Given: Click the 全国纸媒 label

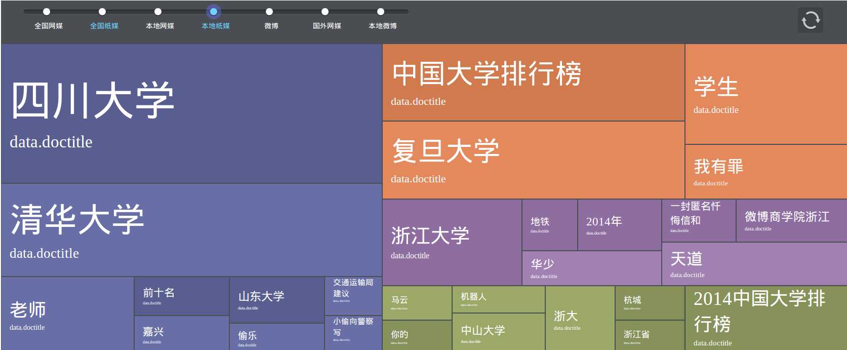Looking at the screenshot, I should coord(104,26).
